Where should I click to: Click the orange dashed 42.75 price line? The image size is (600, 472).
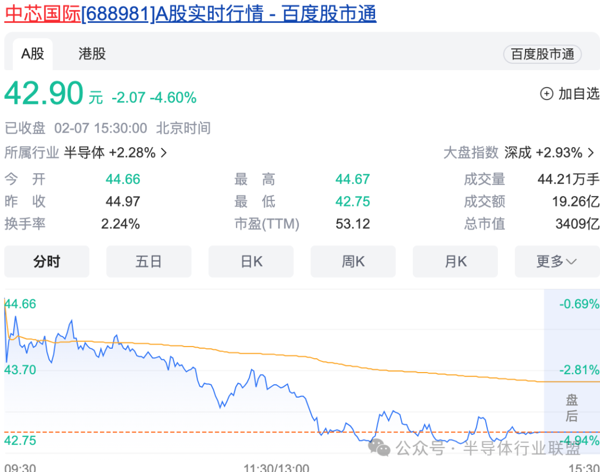pyautogui.click(x=167, y=431)
